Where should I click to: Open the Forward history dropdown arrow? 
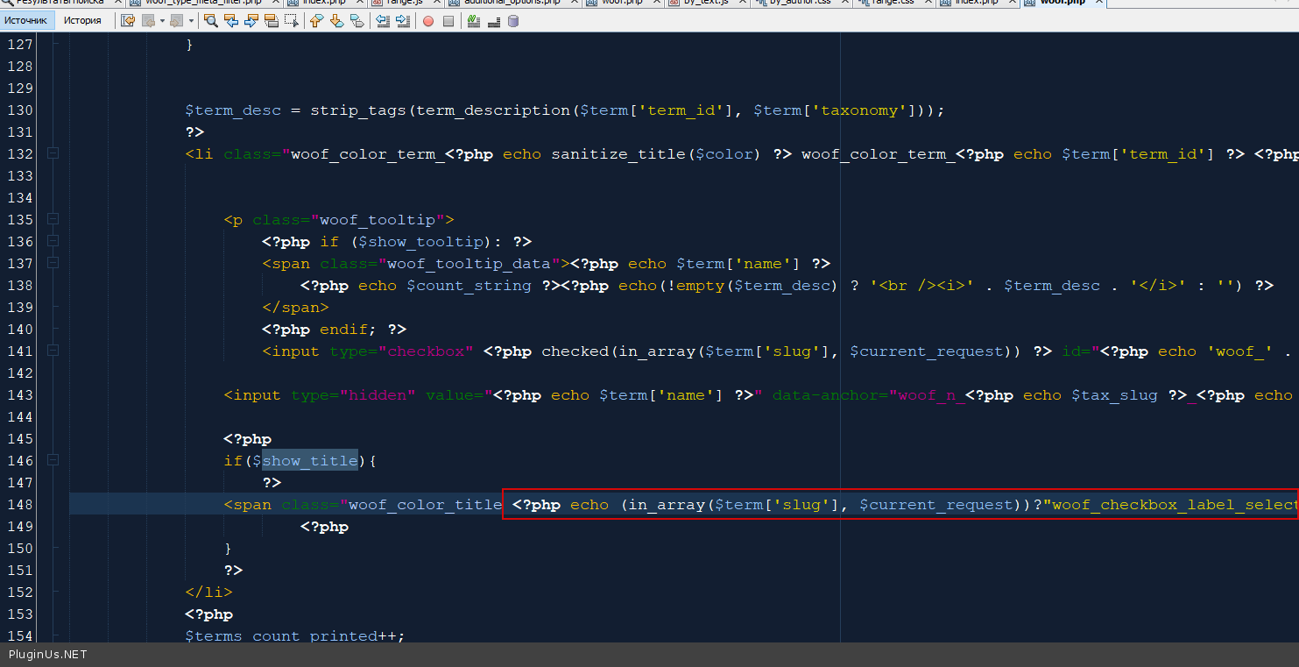click(191, 21)
